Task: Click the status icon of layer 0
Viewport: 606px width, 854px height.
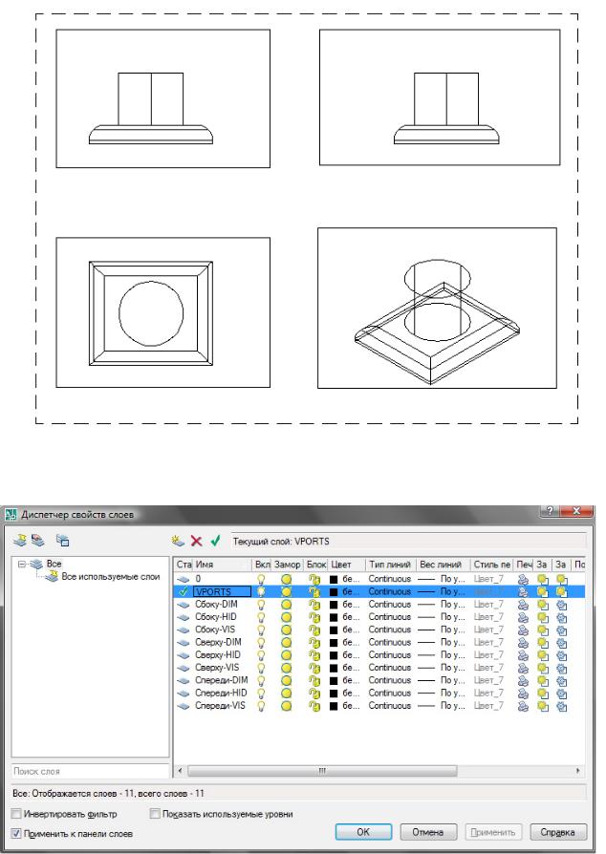Action: pyautogui.click(x=184, y=579)
